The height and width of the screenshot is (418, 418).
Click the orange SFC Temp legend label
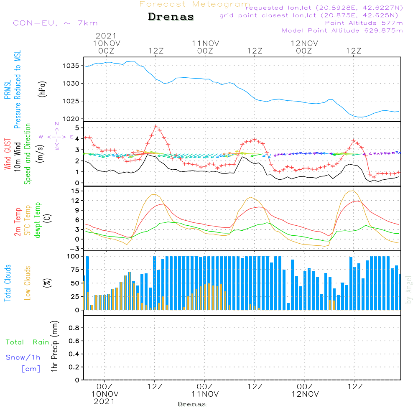28,219
